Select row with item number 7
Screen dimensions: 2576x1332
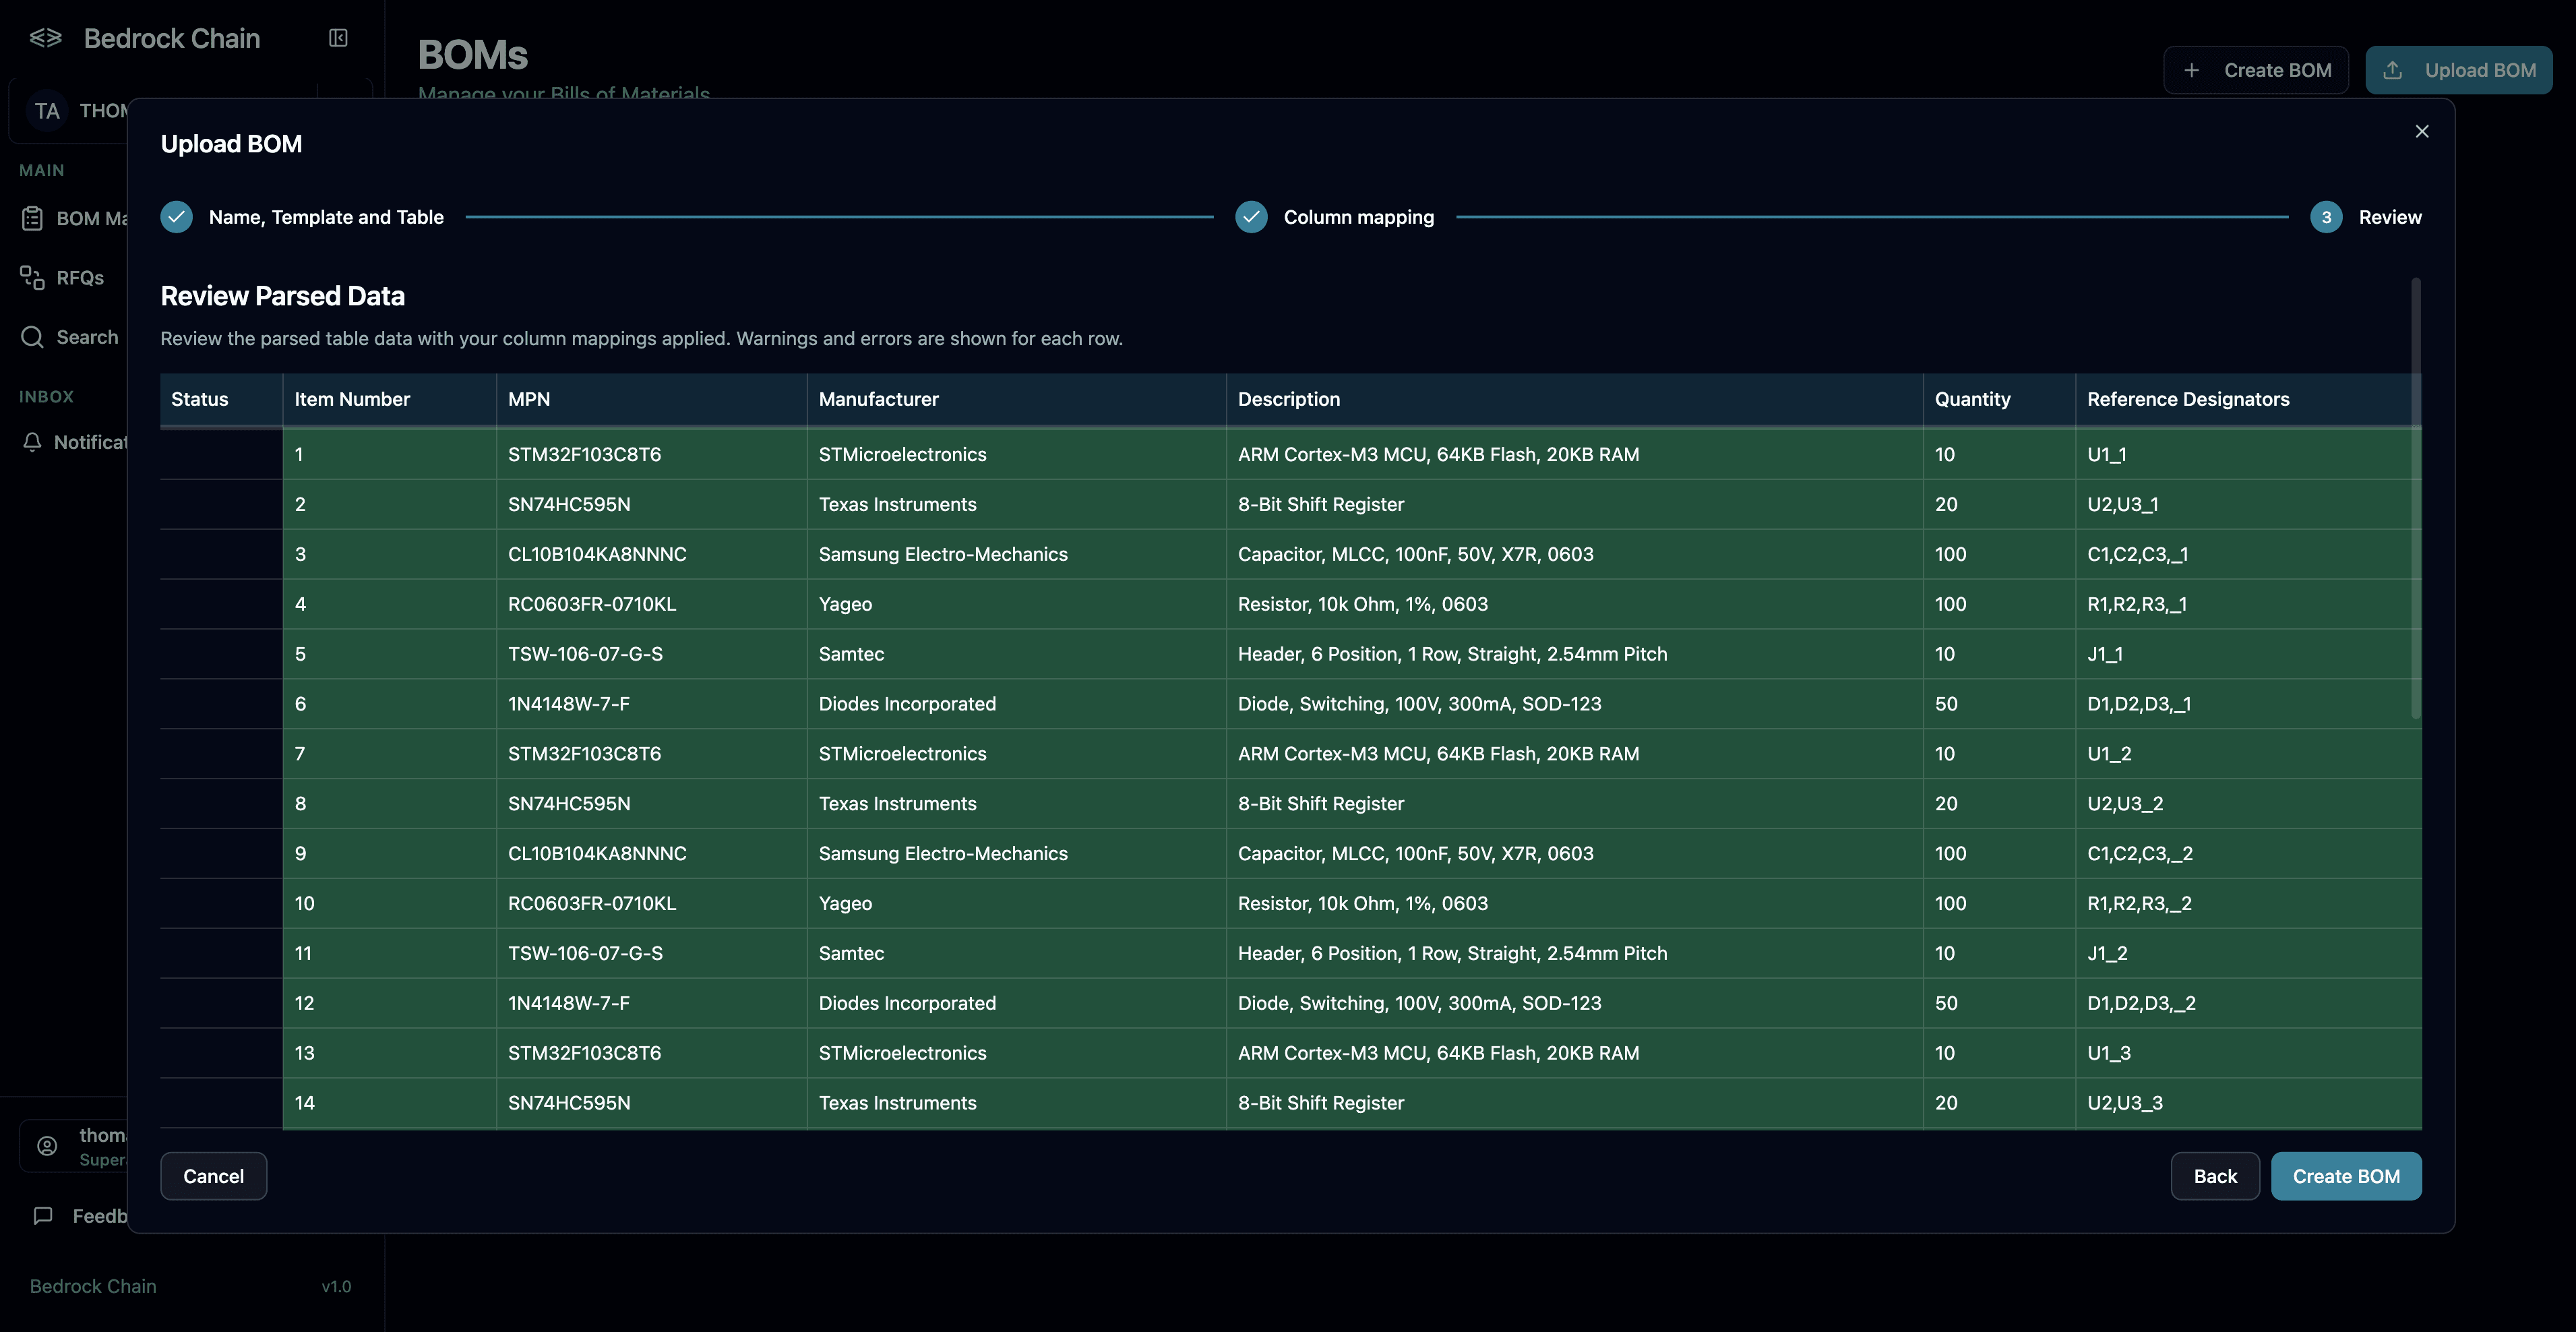(300, 754)
